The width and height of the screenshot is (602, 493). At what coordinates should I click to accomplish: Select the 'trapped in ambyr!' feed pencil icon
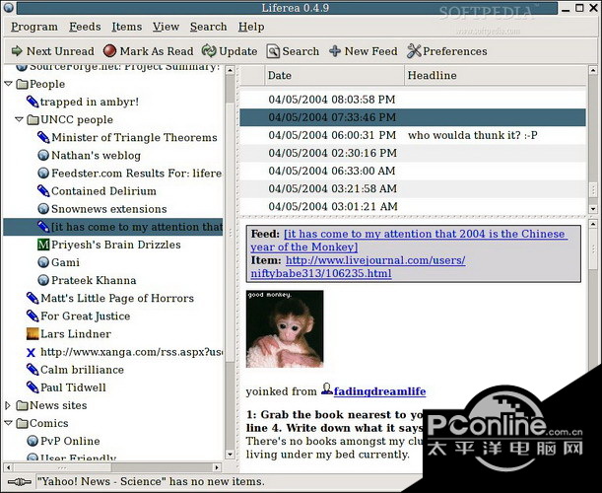pyautogui.click(x=33, y=102)
